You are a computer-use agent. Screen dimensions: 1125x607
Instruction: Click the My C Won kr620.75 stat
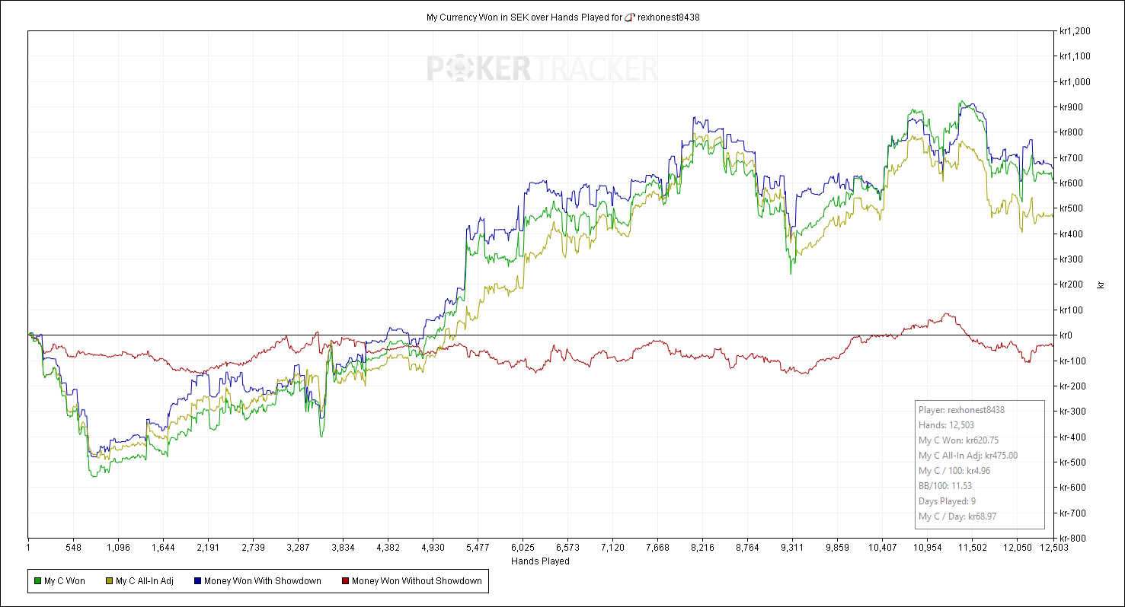pyautogui.click(x=958, y=440)
